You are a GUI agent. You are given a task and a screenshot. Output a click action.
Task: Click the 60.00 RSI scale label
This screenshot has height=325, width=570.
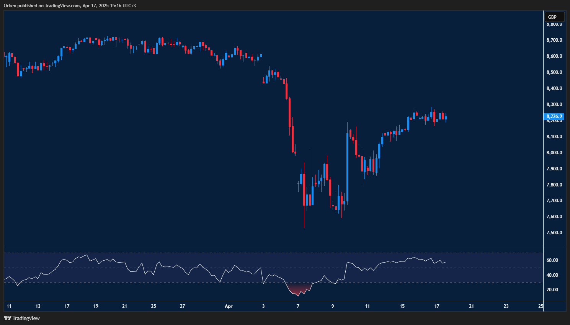point(552,260)
